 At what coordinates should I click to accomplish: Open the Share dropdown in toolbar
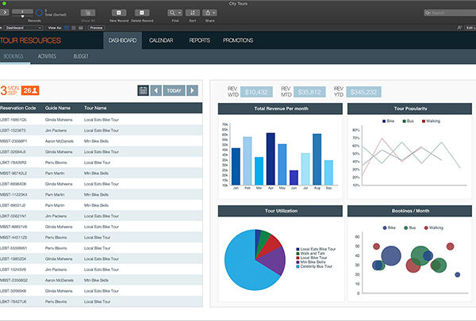click(x=209, y=13)
